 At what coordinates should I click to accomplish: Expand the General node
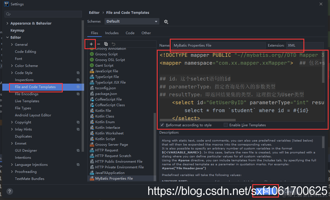click(x=12, y=45)
